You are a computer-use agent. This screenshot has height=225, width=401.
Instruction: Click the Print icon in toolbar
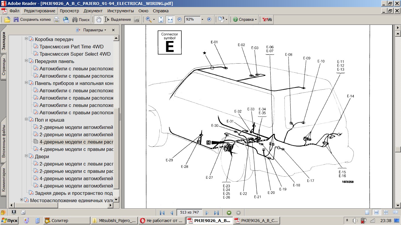(x=57, y=20)
